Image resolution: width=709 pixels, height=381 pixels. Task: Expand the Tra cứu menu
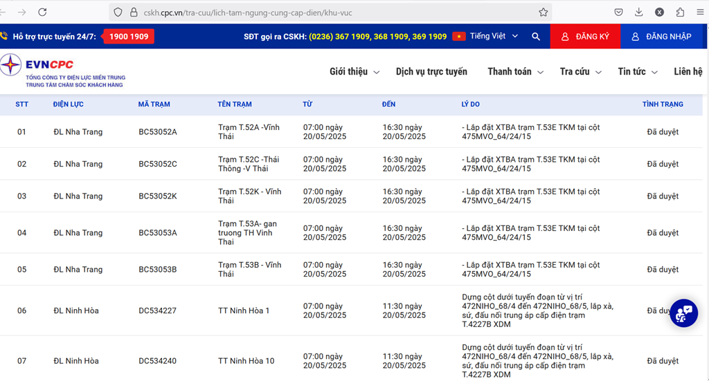580,72
